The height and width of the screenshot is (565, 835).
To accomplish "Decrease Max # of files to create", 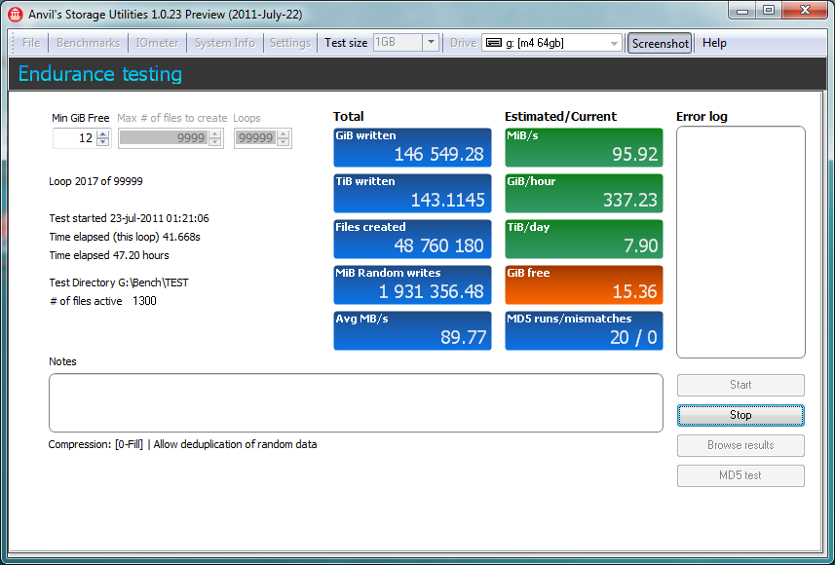I will (x=214, y=142).
